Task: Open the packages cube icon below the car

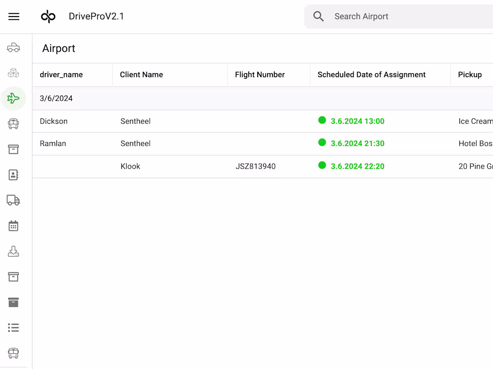Action: [13, 72]
